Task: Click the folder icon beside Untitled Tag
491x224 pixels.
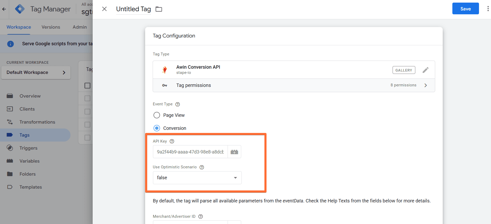Action: pos(159,9)
